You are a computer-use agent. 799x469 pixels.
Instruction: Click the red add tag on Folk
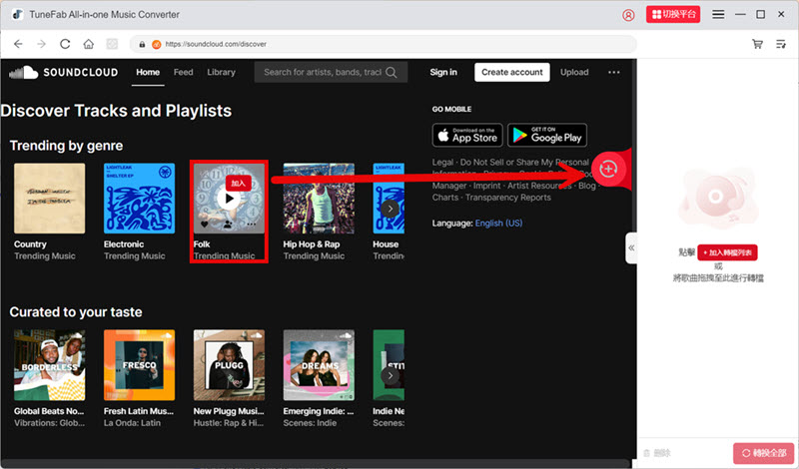coord(238,183)
